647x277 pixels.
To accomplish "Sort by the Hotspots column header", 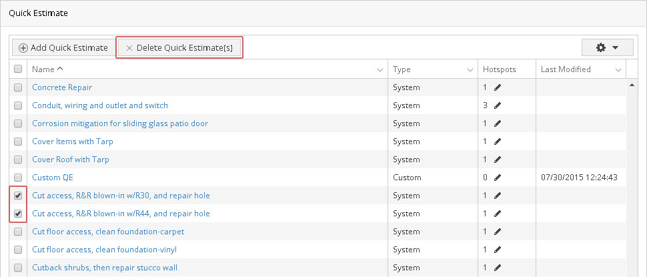I will [x=500, y=69].
